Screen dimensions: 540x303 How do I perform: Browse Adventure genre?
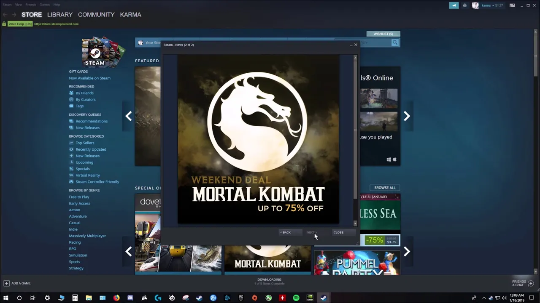point(78,216)
